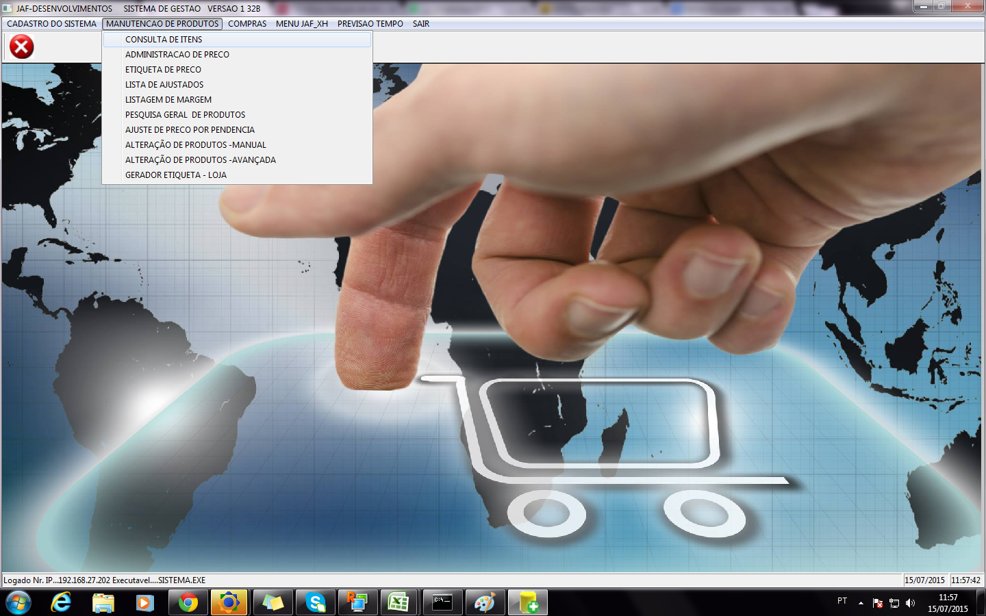
Task: Click the status bar text showing logged IP
Action: (x=105, y=580)
